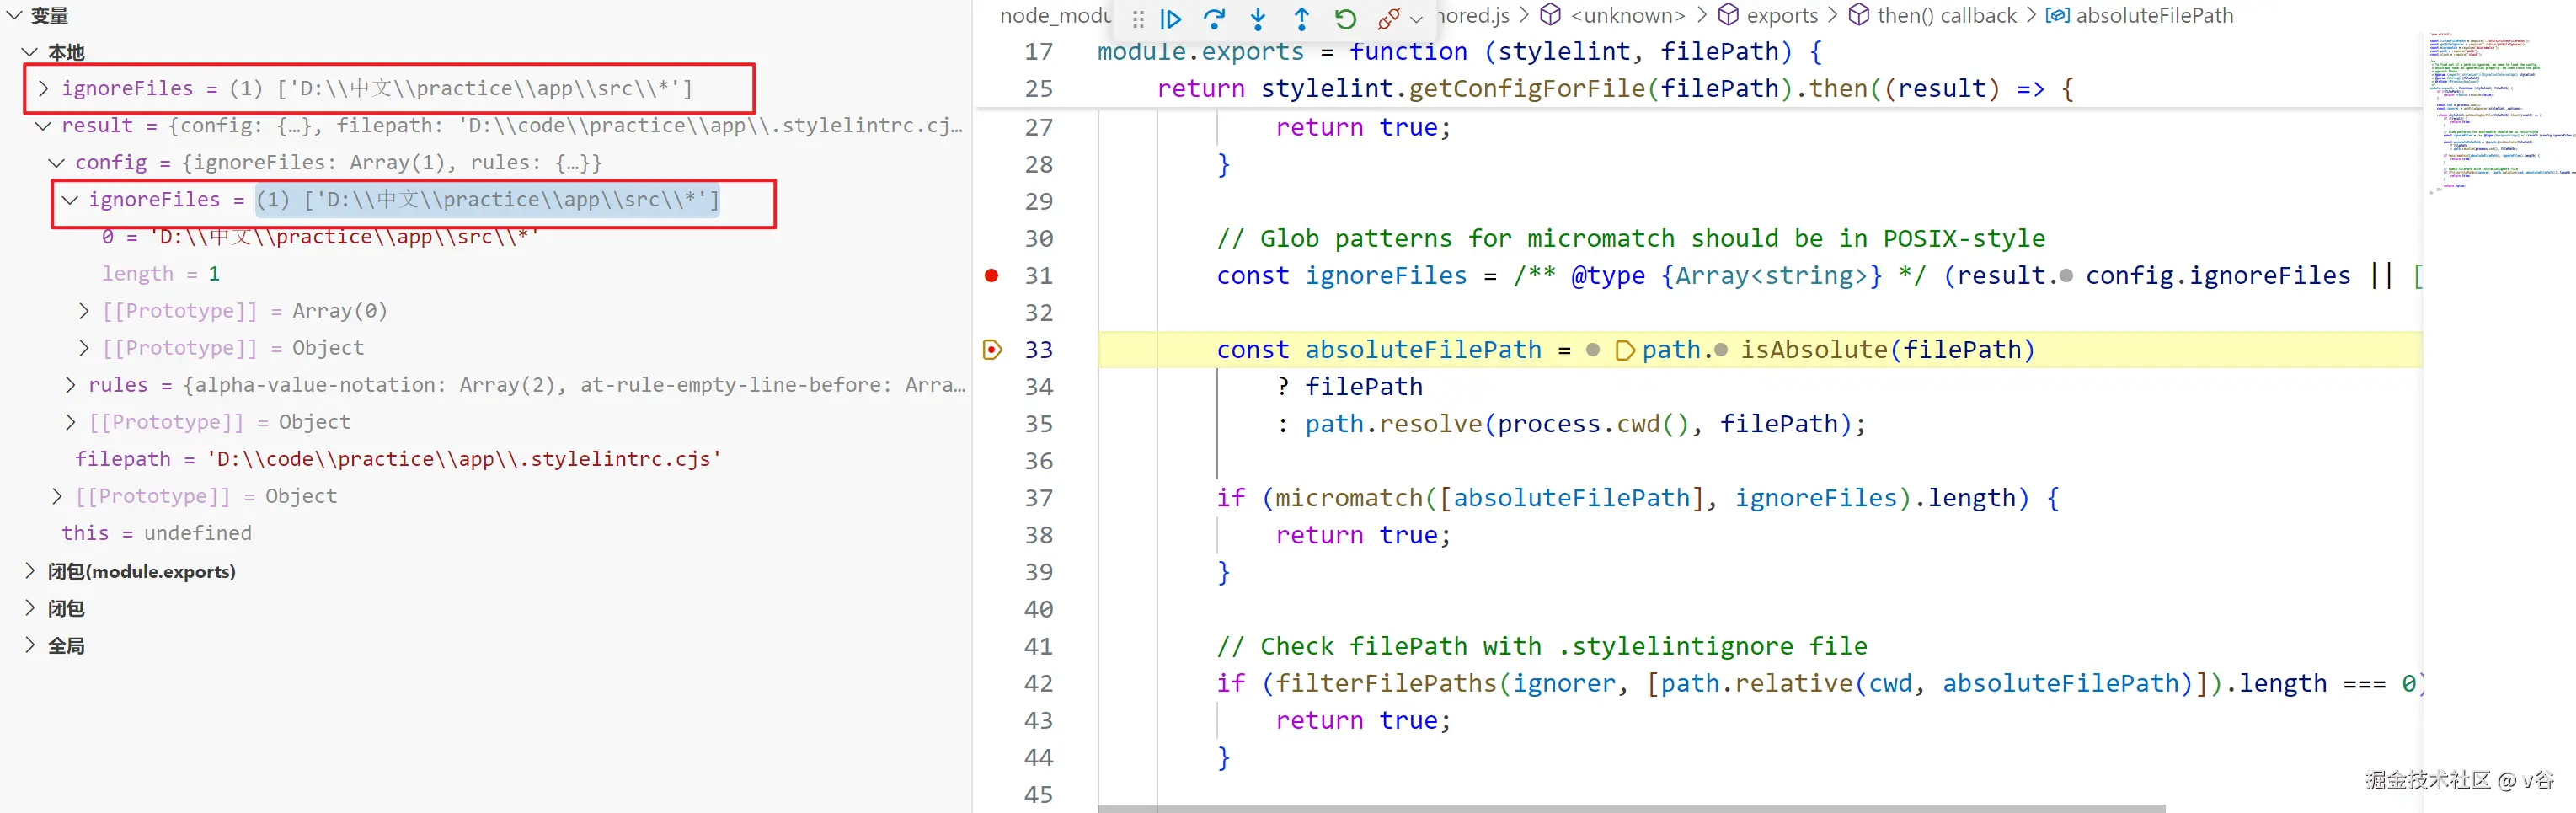The image size is (2576, 813).
Task: Select the 'this = undefined' row
Action: [x=485, y=533]
